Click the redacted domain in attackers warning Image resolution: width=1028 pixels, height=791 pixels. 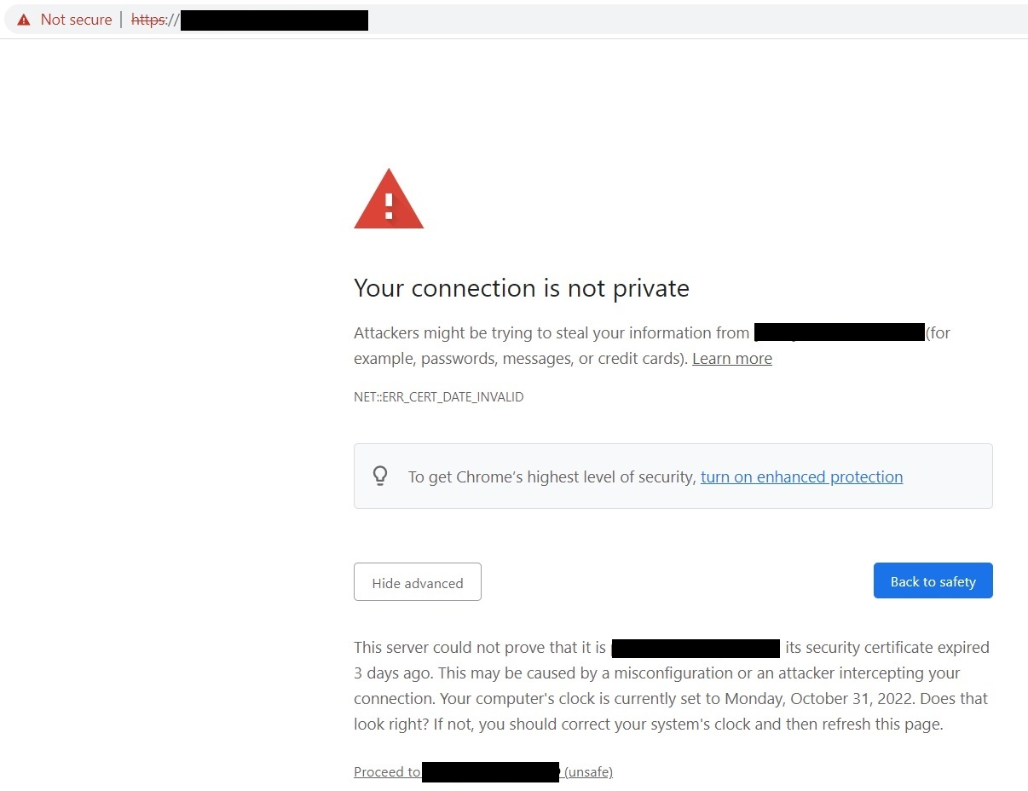pos(840,332)
